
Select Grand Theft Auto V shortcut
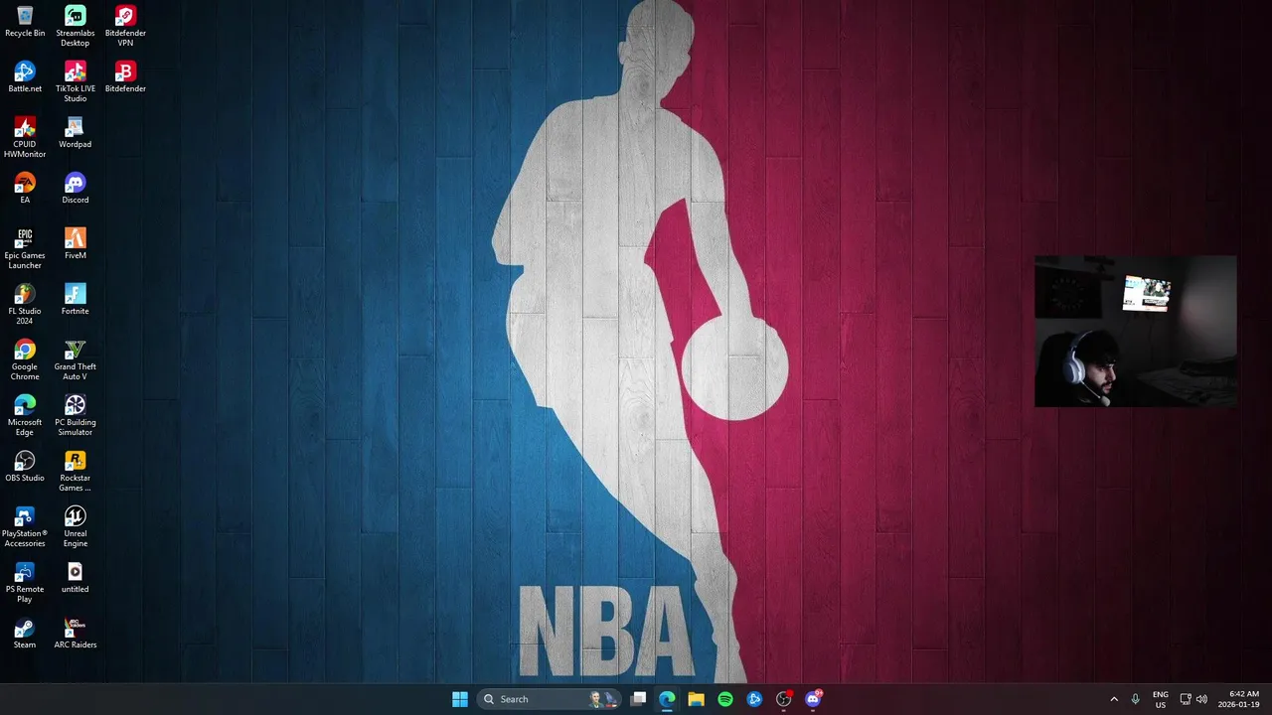pyautogui.click(x=75, y=360)
